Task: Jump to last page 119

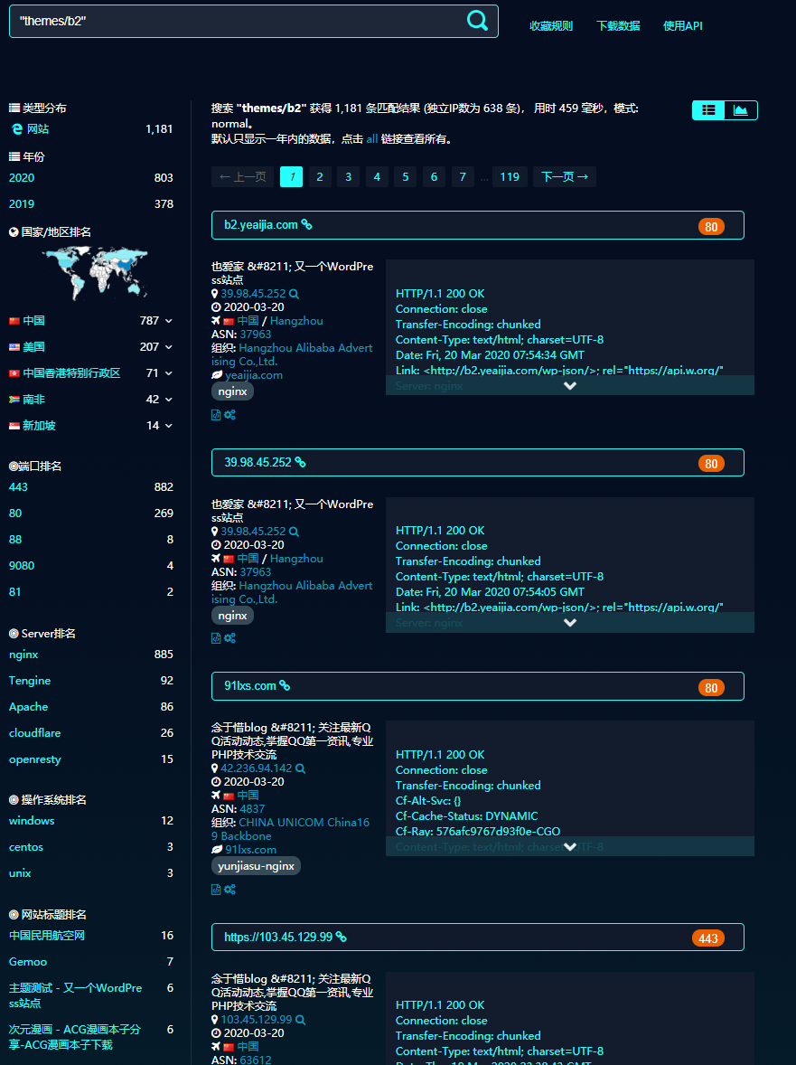Action: click(x=510, y=176)
